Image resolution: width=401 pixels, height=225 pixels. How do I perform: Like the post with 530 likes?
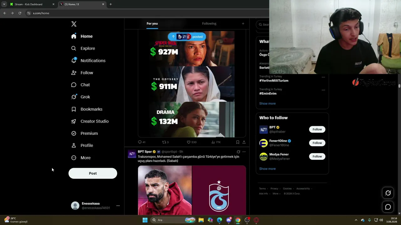(x=192, y=142)
